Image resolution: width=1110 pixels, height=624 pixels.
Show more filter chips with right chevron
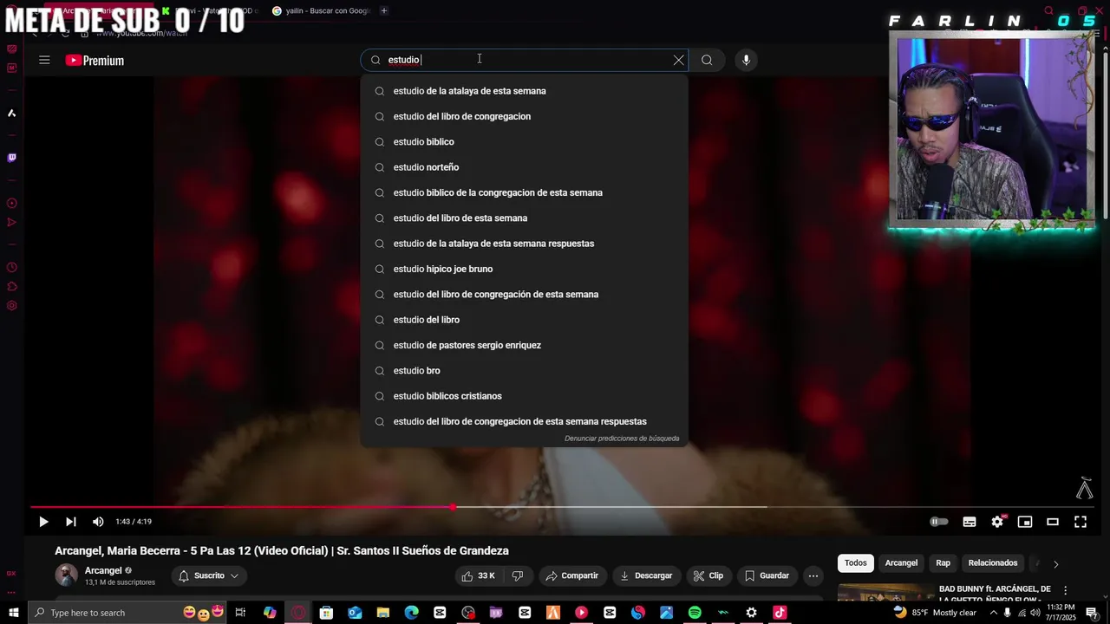[x=1055, y=564]
